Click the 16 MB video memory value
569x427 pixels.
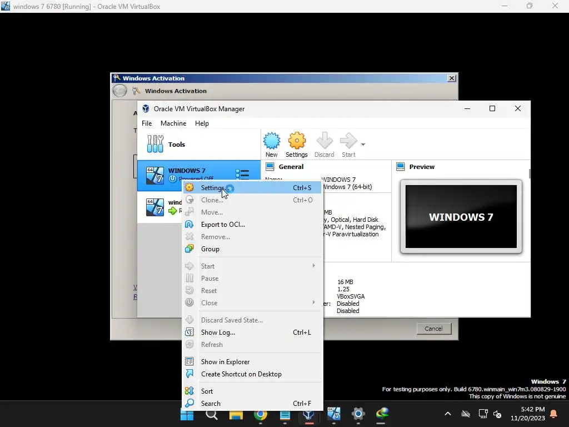coord(345,282)
